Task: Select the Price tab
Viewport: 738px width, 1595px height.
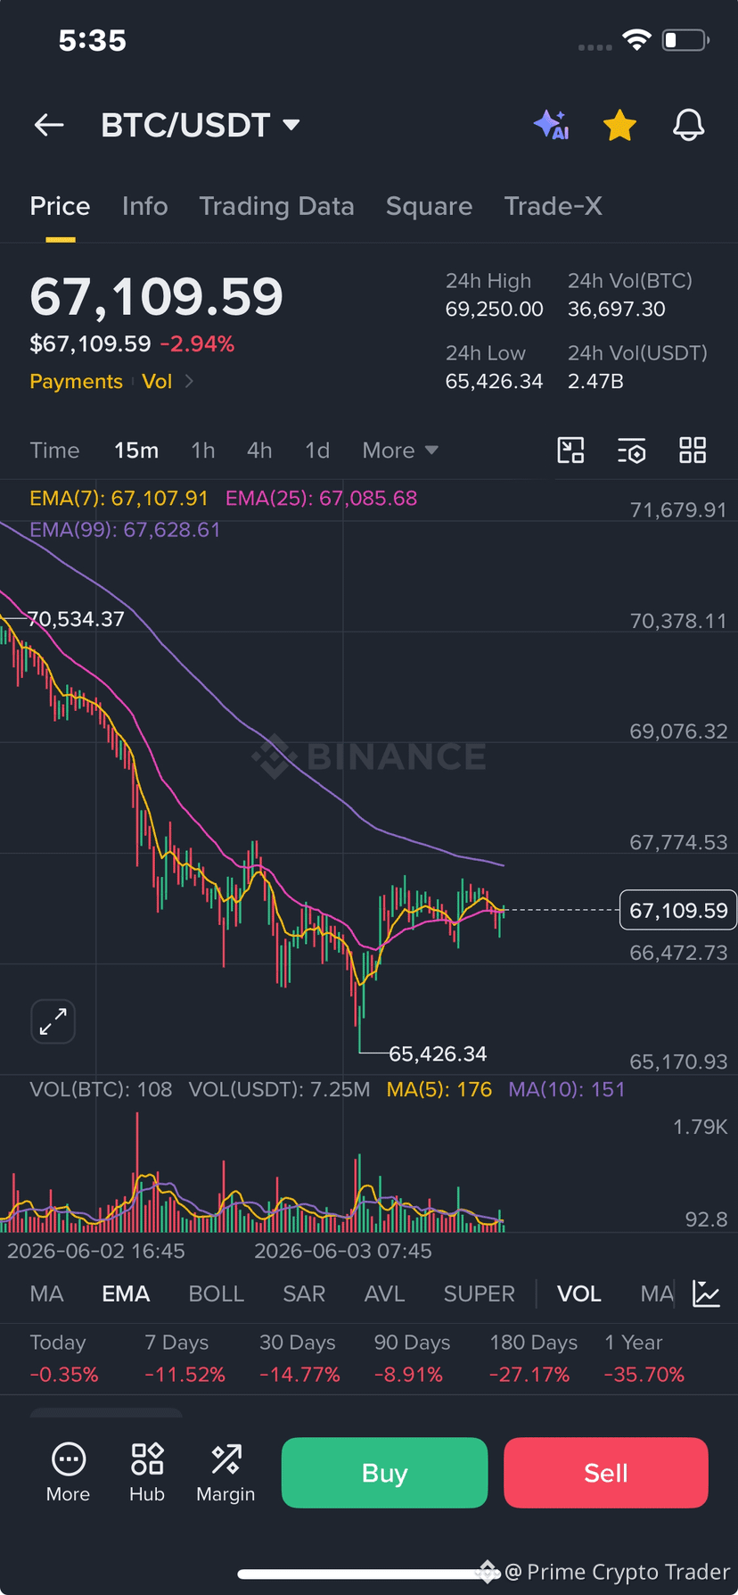Action: (x=60, y=206)
